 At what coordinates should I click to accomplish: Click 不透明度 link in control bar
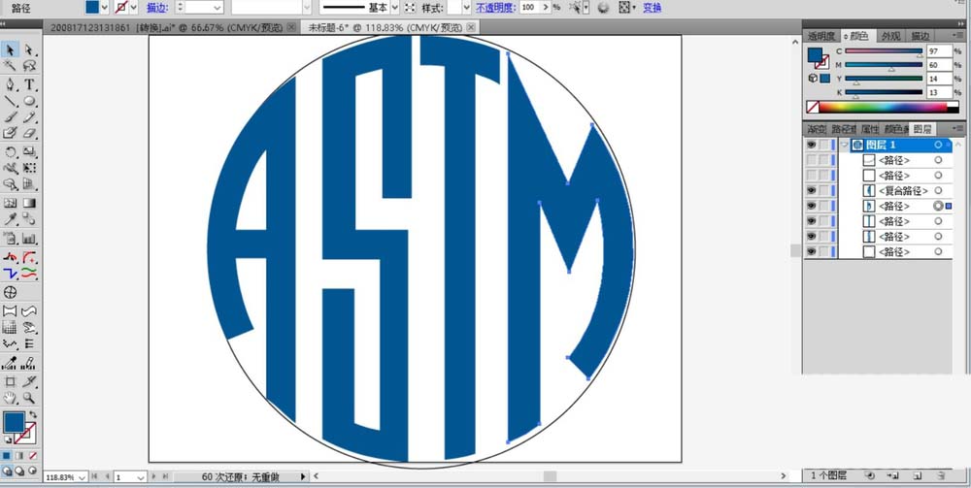coord(495,8)
